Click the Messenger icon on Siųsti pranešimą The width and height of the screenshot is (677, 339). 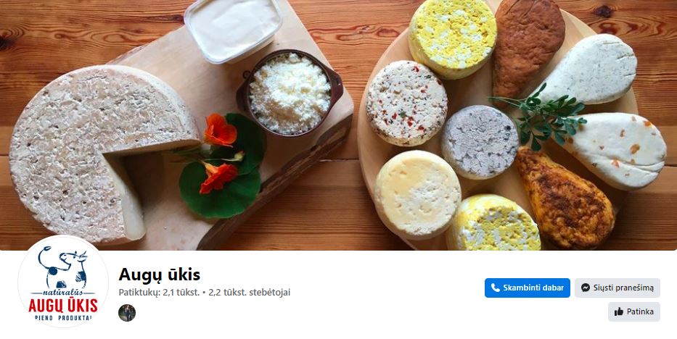pyautogui.click(x=586, y=288)
